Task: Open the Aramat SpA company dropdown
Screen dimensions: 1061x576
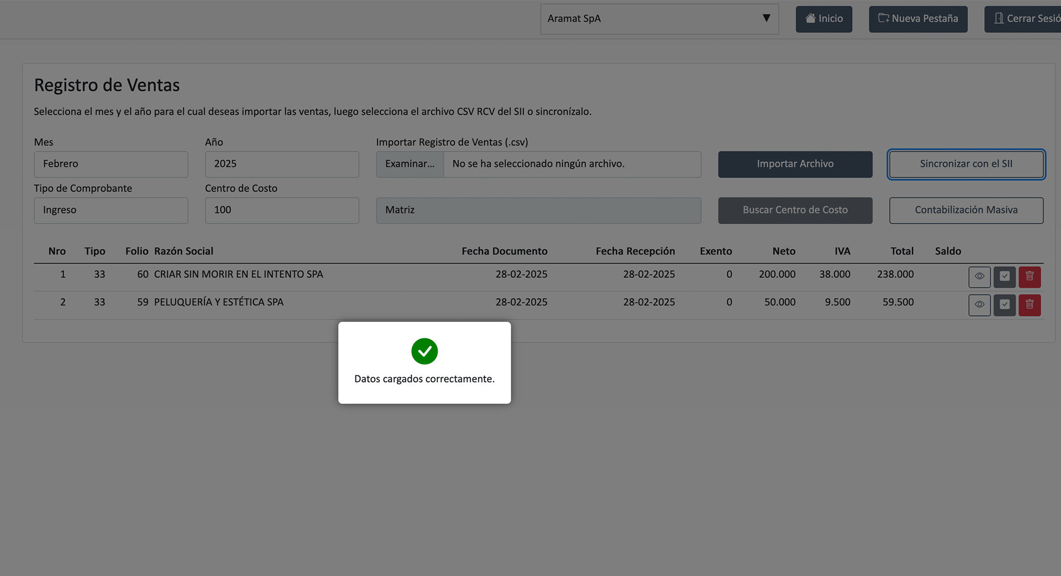Action: 659,19
